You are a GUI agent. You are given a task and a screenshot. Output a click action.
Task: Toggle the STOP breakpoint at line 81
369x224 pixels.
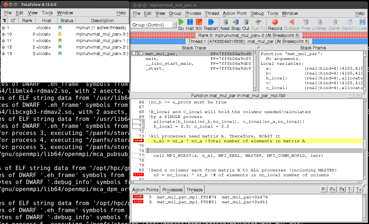(x=138, y=175)
